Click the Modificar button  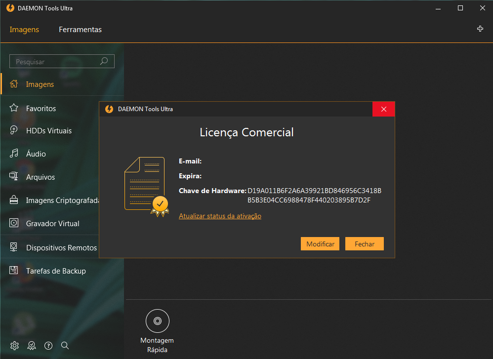pyautogui.click(x=320, y=243)
